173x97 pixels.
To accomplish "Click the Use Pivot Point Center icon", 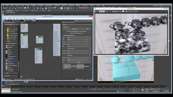I will 55,8.
